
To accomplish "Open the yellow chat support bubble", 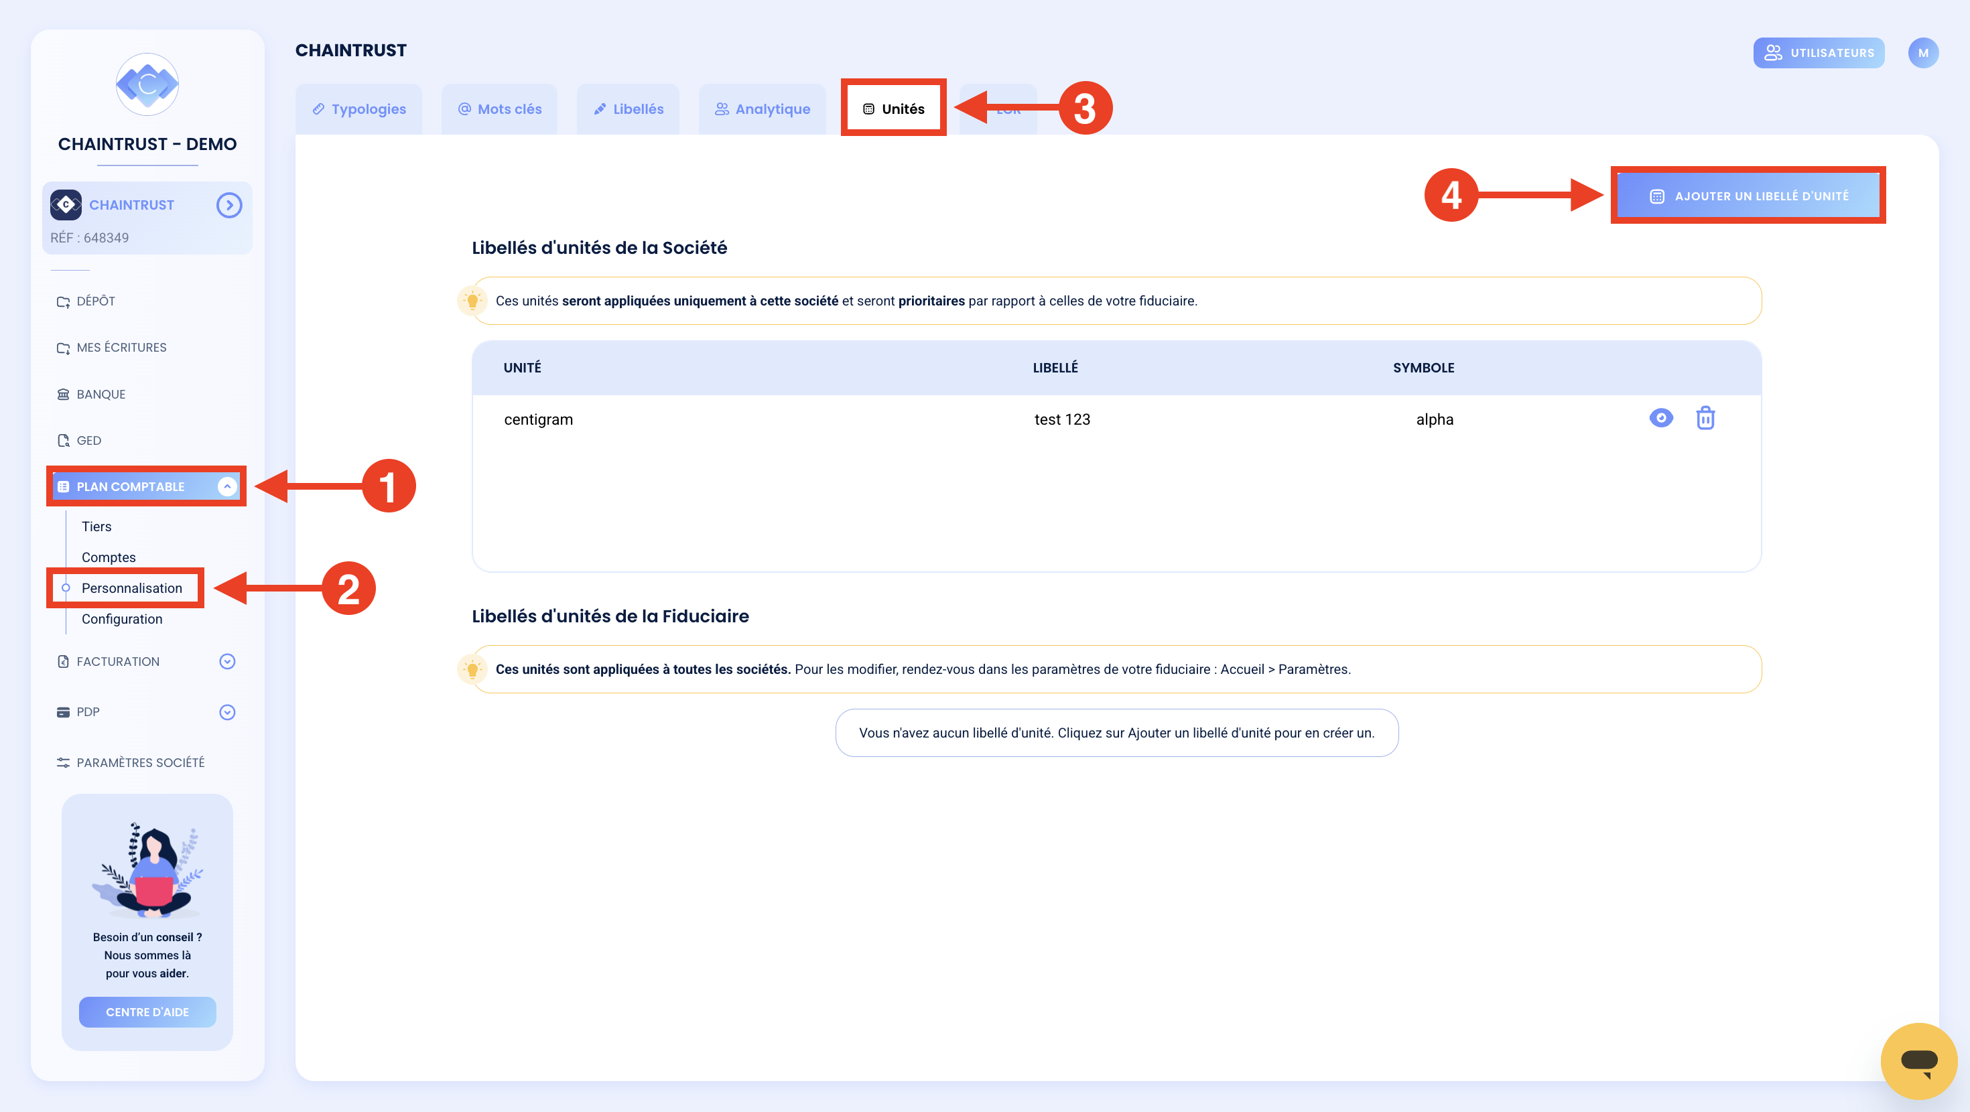I will pyautogui.click(x=1918, y=1061).
